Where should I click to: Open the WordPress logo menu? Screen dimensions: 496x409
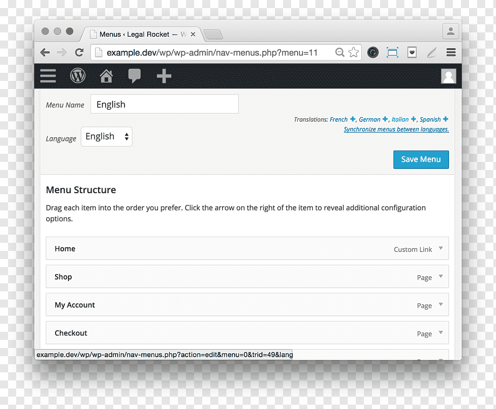point(78,76)
